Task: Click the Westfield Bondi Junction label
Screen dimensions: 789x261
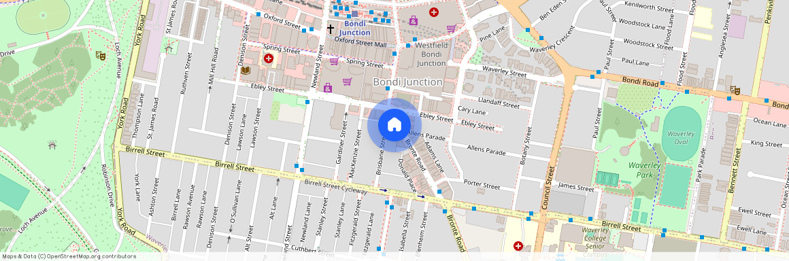Action: pos(431,54)
